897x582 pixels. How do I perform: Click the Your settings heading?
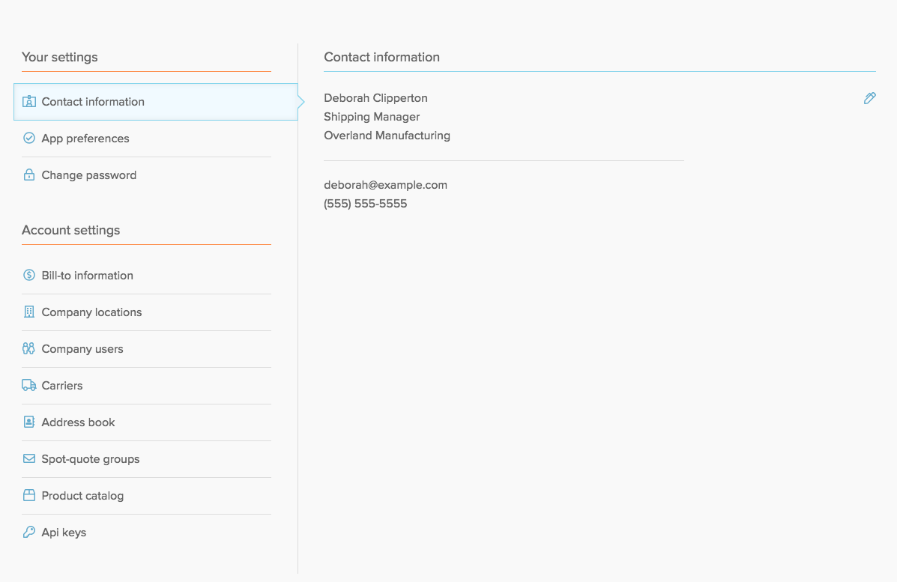pos(59,57)
